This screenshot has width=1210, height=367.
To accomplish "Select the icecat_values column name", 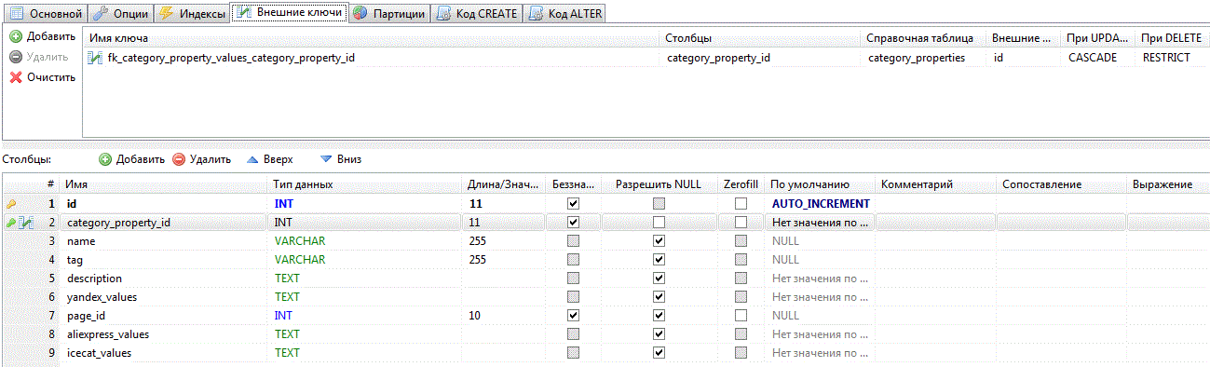I will point(98,353).
